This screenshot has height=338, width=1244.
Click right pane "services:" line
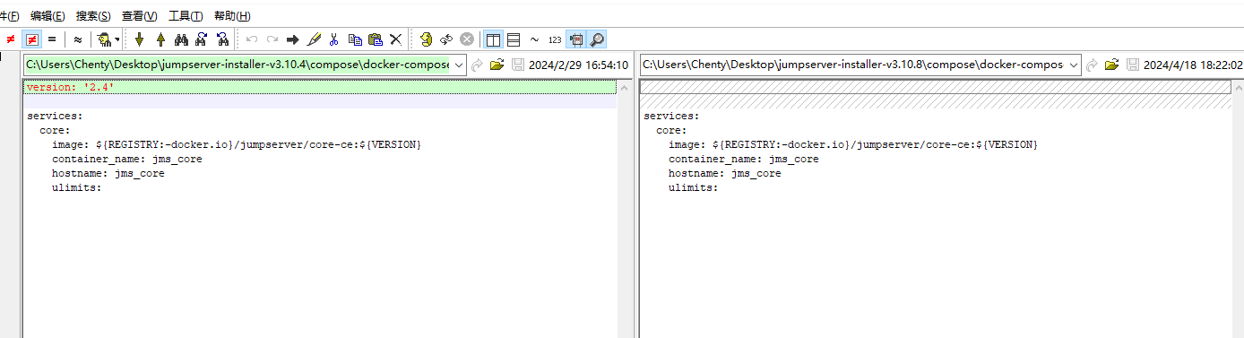671,116
